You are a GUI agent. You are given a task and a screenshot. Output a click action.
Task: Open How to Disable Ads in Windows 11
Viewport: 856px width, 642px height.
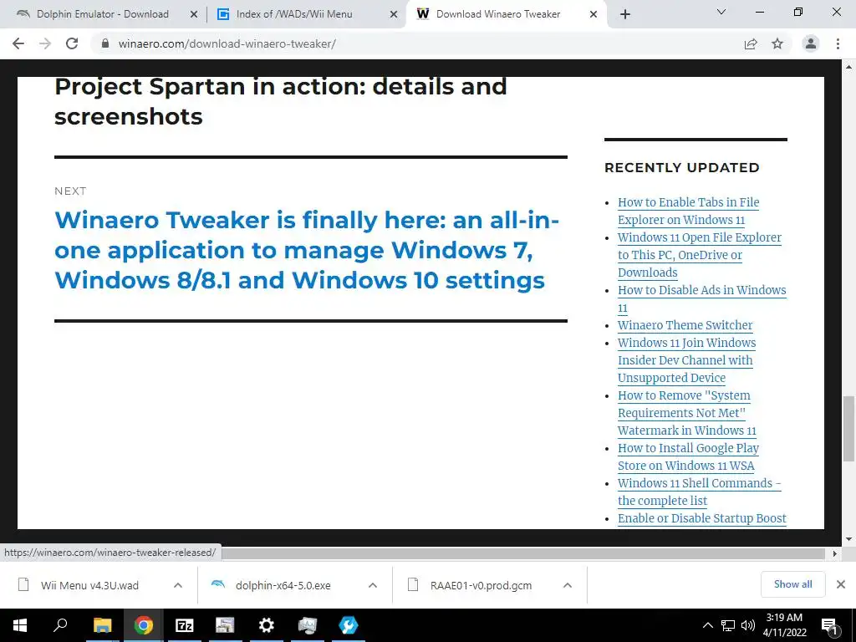(701, 298)
